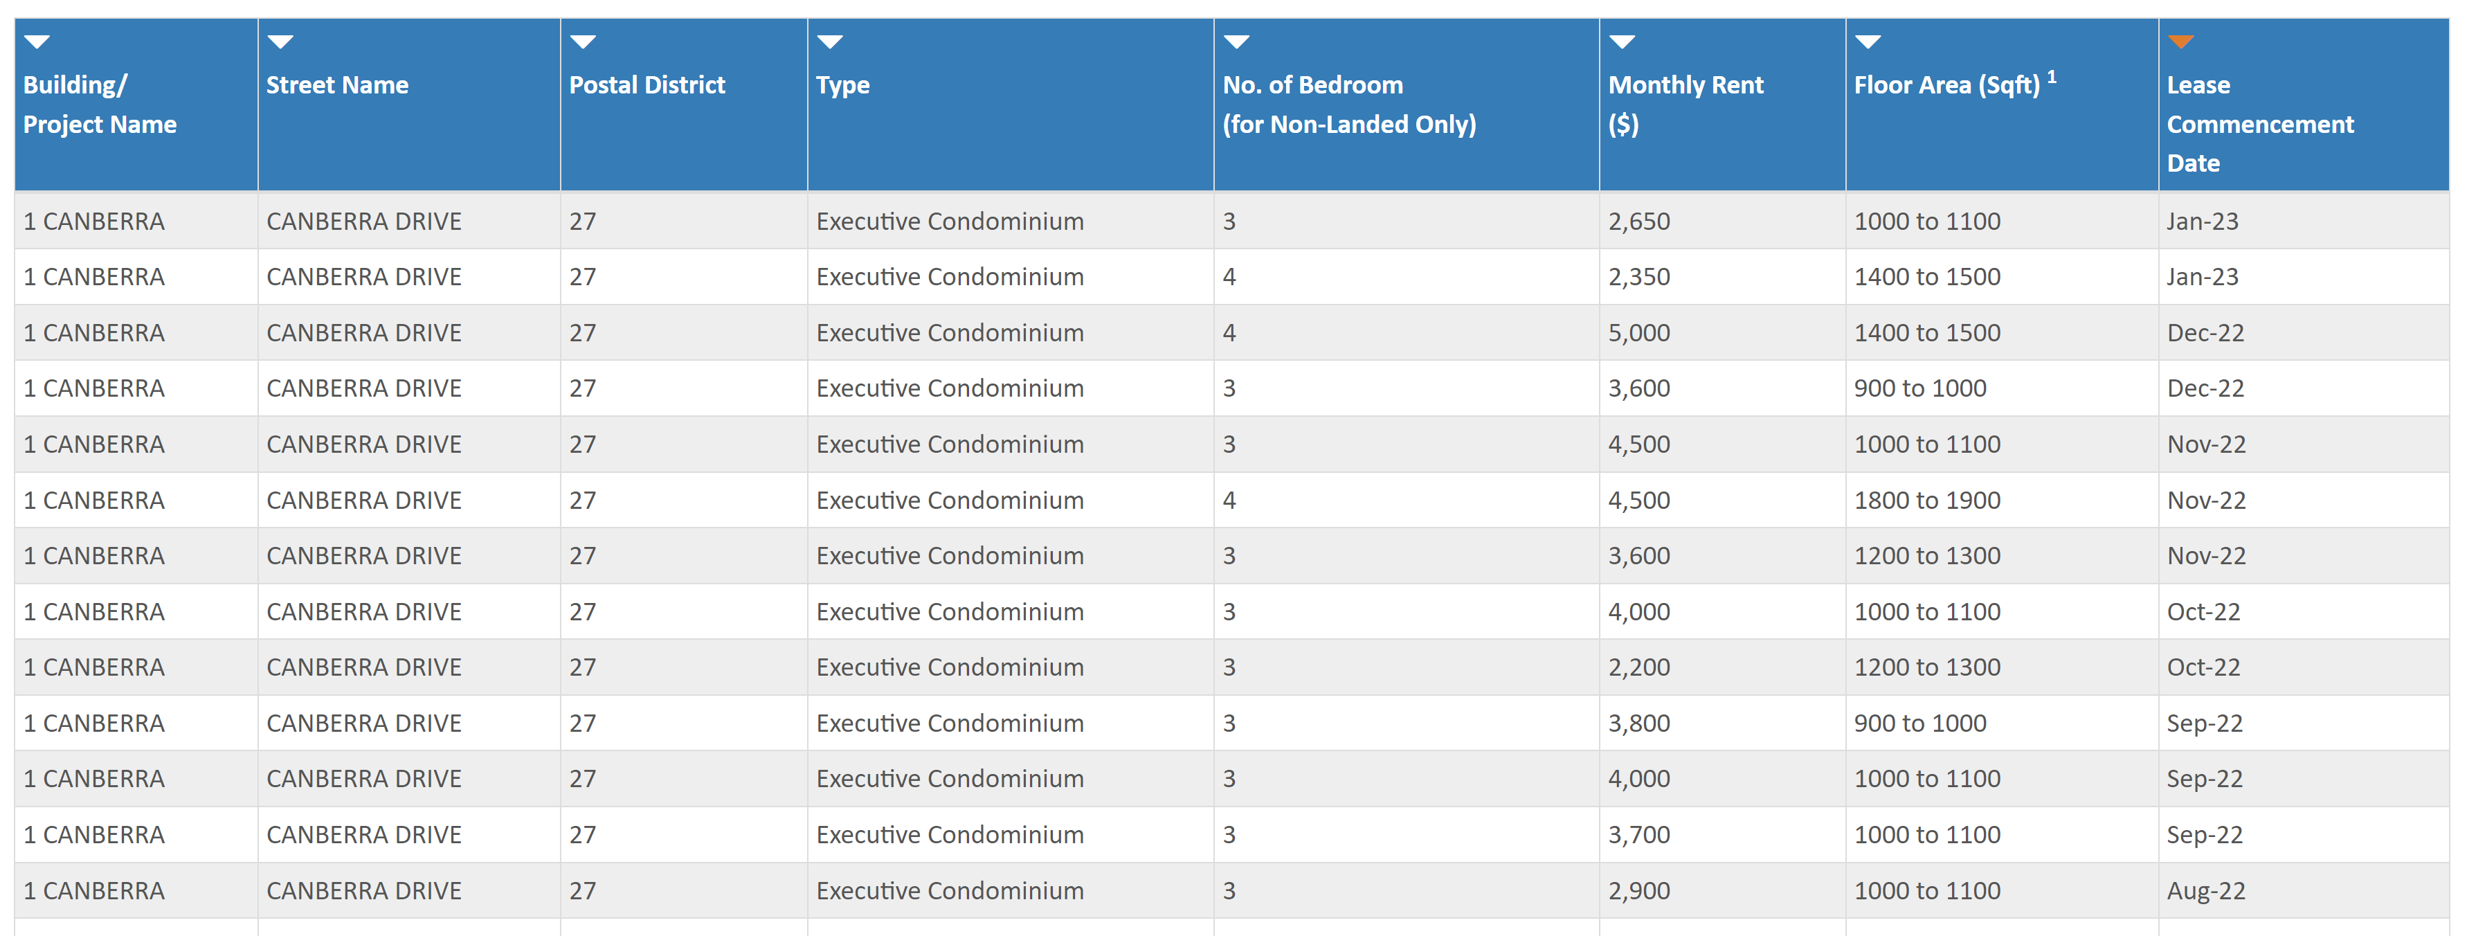Viewport: 2467px width, 936px height.
Task: Click sort arrow above Postal District
Action: 582,42
